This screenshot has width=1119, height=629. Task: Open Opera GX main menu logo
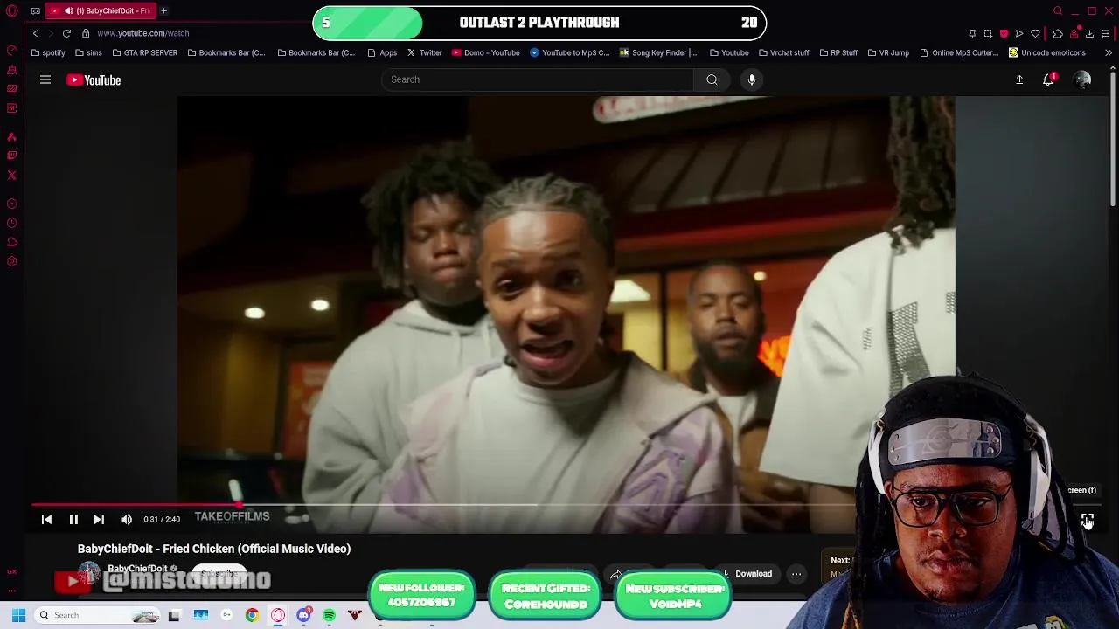[11, 10]
